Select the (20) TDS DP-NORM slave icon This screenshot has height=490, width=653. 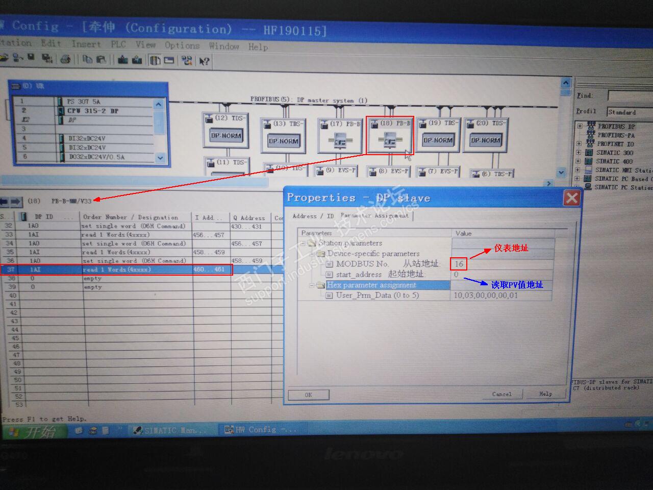[x=486, y=135]
